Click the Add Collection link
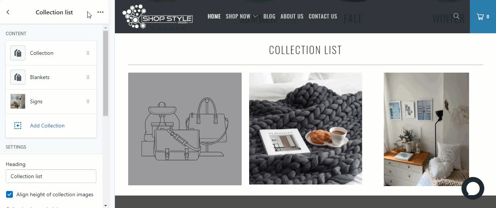The image size is (496, 208). tap(47, 126)
